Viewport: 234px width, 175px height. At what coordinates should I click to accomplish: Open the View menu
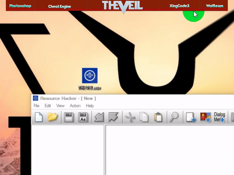[x=60, y=106]
